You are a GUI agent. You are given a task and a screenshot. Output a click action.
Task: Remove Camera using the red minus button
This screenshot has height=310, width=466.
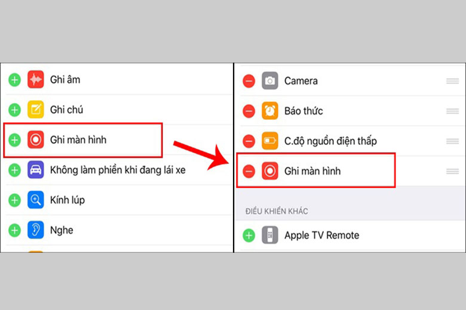click(x=249, y=80)
